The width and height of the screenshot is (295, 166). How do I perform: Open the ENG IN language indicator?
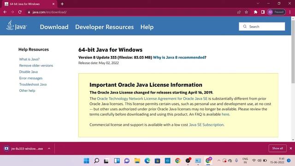[245, 160]
